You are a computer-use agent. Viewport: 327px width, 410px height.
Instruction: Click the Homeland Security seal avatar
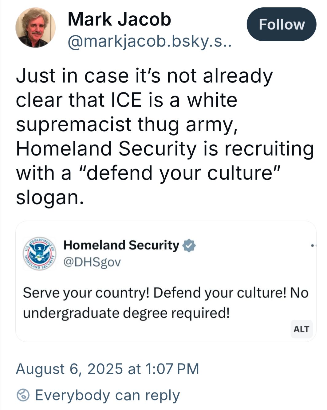(39, 254)
